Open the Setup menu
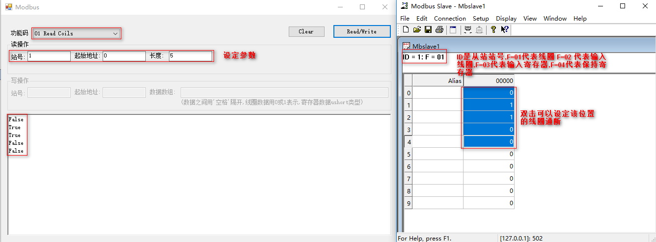Image resolution: width=656 pixels, height=242 pixels. click(x=481, y=18)
